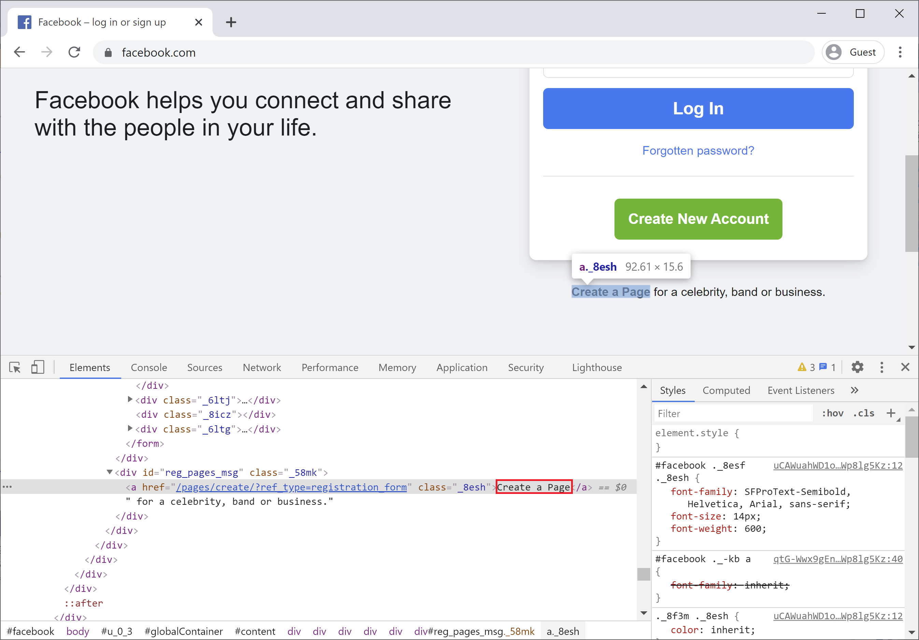The height and width of the screenshot is (640, 919).
Task: Click the DevTools settings gear icon
Action: (x=858, y=367)
